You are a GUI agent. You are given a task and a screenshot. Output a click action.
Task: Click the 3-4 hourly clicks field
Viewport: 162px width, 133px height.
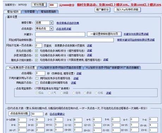pos(78,120)
